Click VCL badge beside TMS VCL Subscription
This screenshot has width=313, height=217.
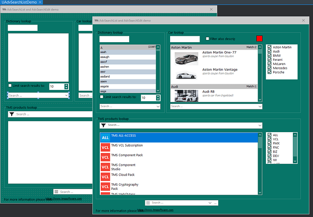point(105,148)
